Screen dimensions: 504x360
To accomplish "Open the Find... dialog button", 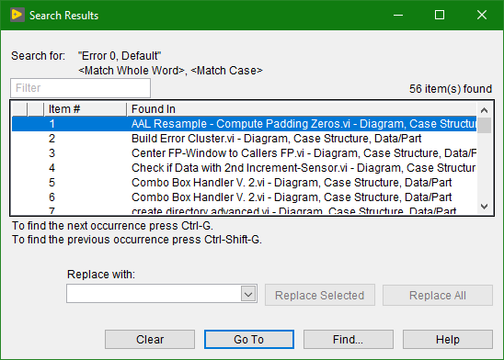I will [349, 339].
